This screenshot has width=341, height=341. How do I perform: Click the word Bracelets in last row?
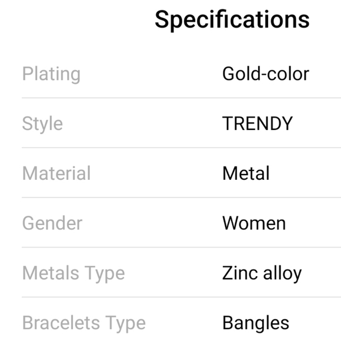[x=61, y=323]
